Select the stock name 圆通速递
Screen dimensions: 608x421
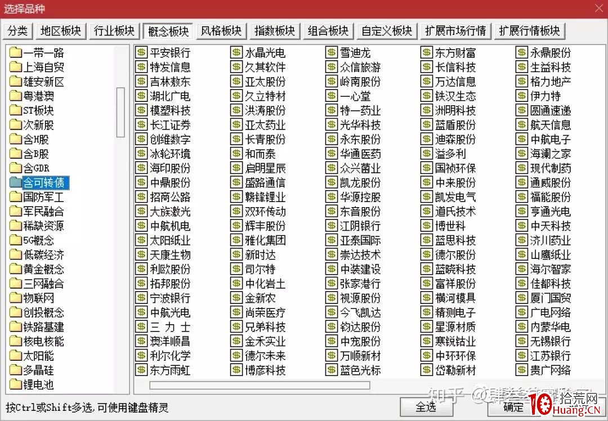coord(551,110)
